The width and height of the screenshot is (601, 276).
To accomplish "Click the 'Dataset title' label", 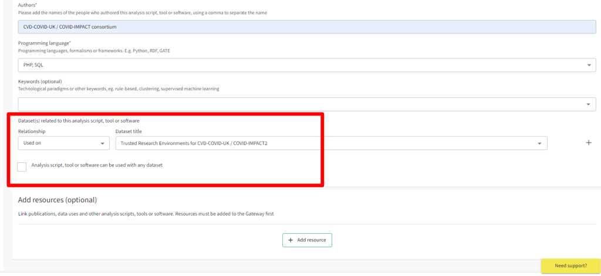I will tap(127, 131).
